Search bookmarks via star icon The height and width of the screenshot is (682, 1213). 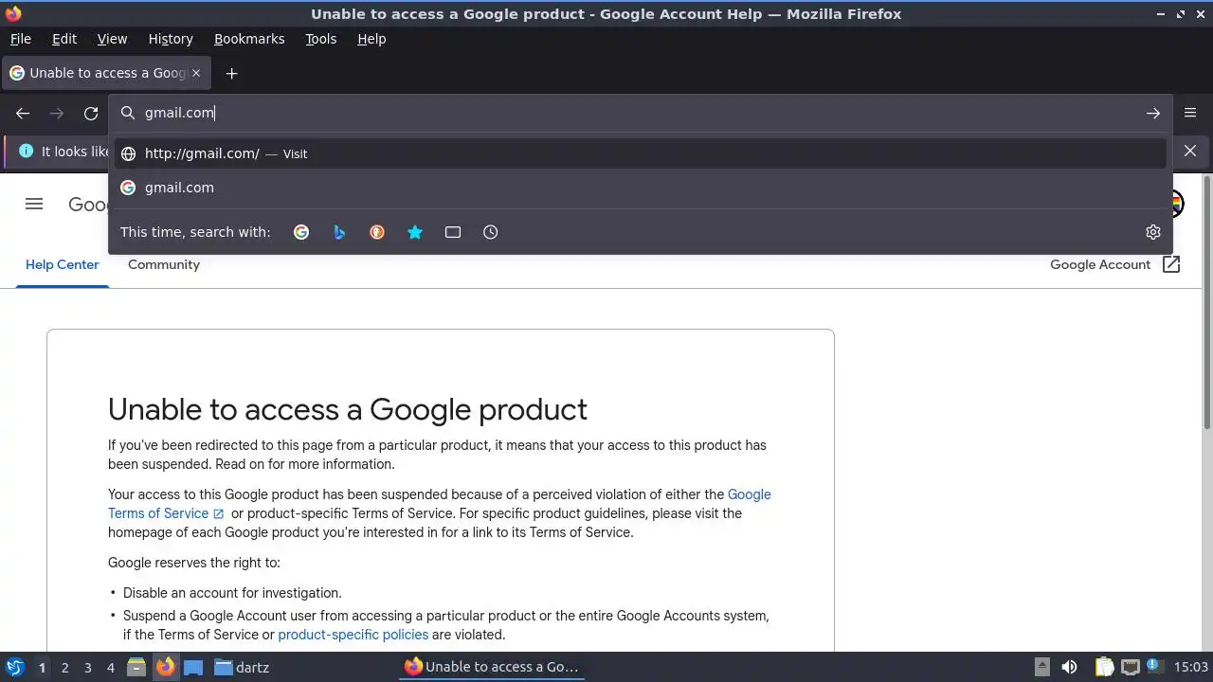coord(415,232)
